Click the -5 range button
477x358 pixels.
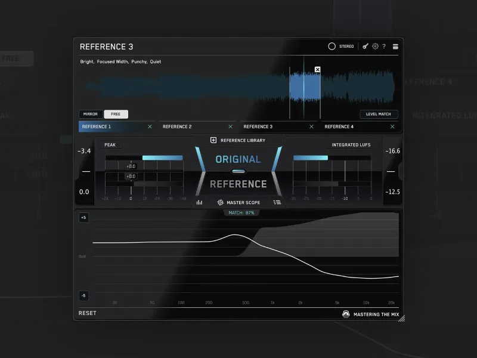83,295
